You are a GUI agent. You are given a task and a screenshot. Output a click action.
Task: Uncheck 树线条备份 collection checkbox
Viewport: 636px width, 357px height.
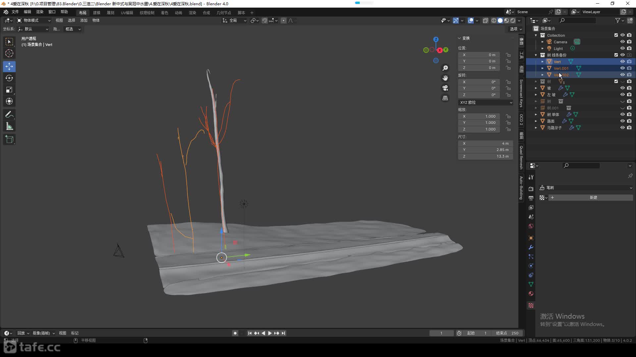tap(616, 55)
